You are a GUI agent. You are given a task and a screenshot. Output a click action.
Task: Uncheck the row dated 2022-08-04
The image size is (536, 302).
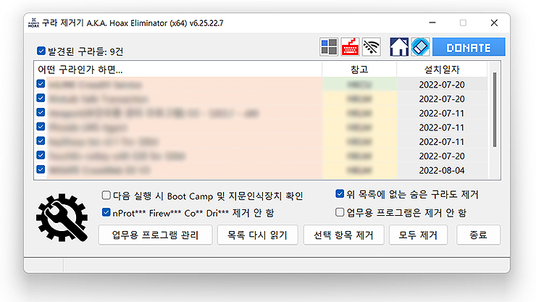point(41,169)
